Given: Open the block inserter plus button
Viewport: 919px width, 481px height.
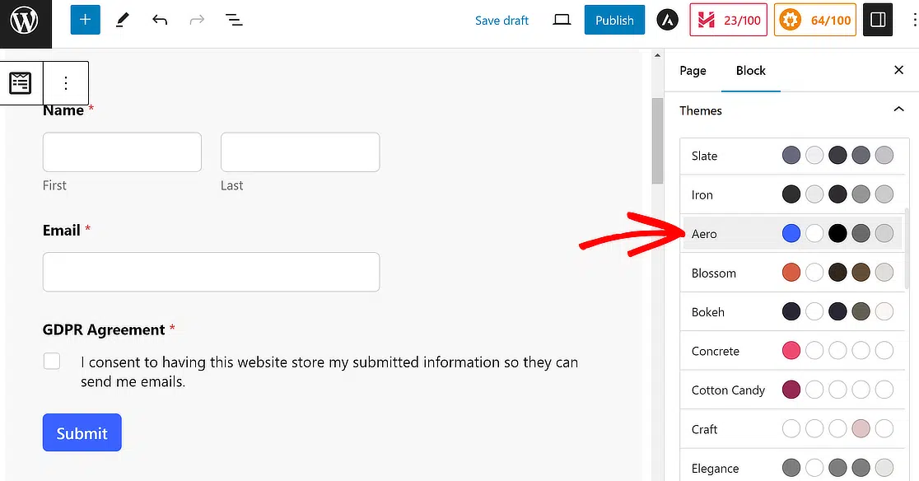Looking at the screenshot, I should click(x=85, y=20).
